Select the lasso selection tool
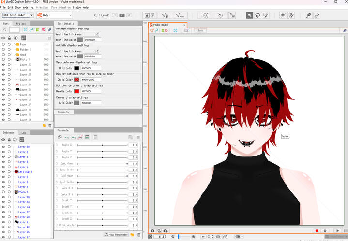The width and height of the screenshot is (348, 241). (x=257, y=15)
